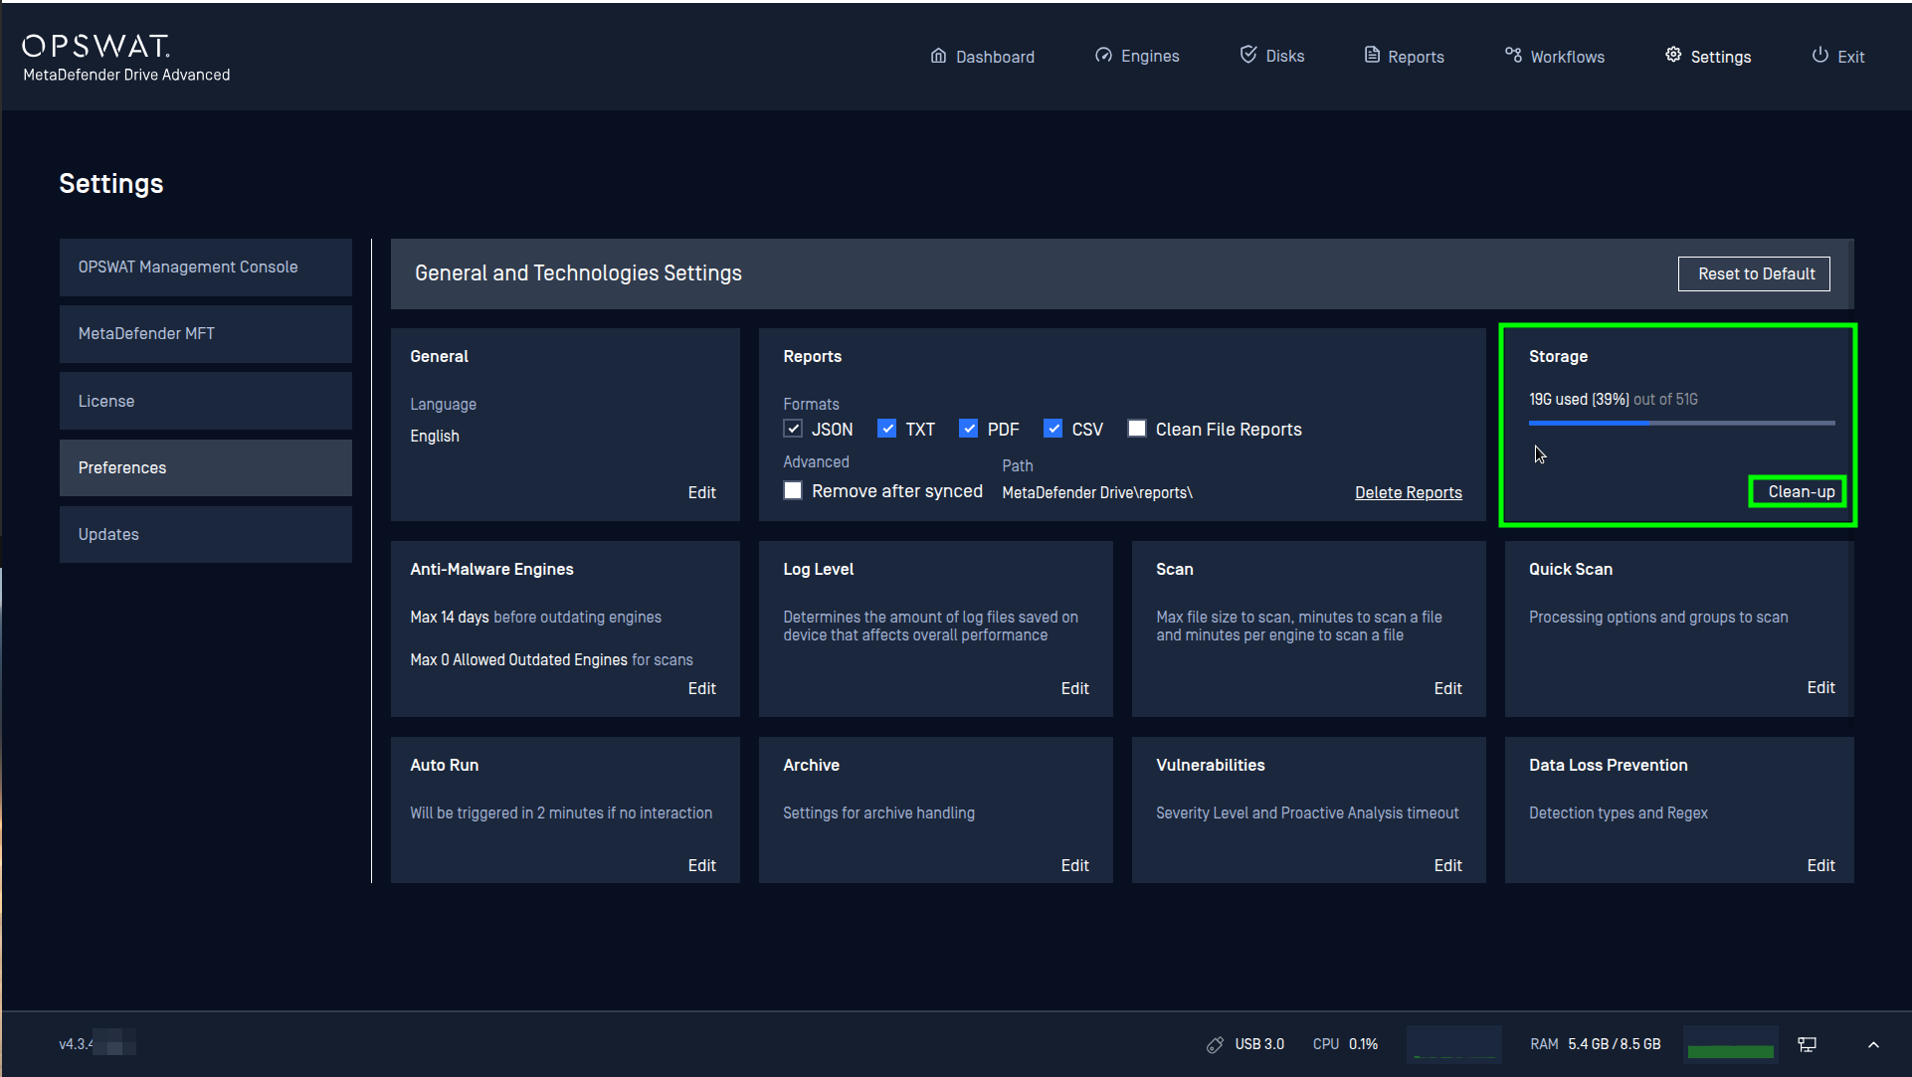Click the Dashboard home icon
Viewport: 1912px width, 1077px height.
pos(938,56)
